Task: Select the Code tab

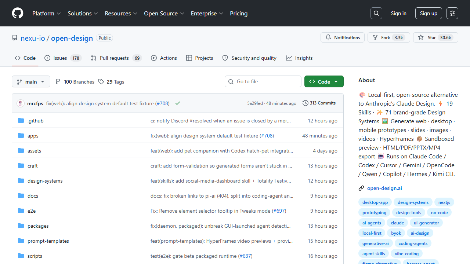Action: click(x=25, y=58)
